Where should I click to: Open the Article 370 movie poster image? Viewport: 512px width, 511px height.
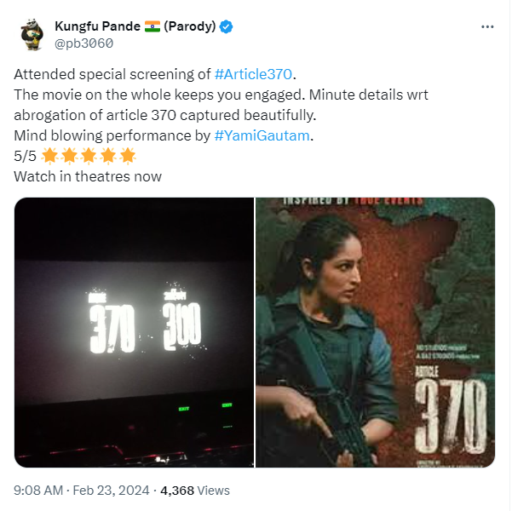375,332
